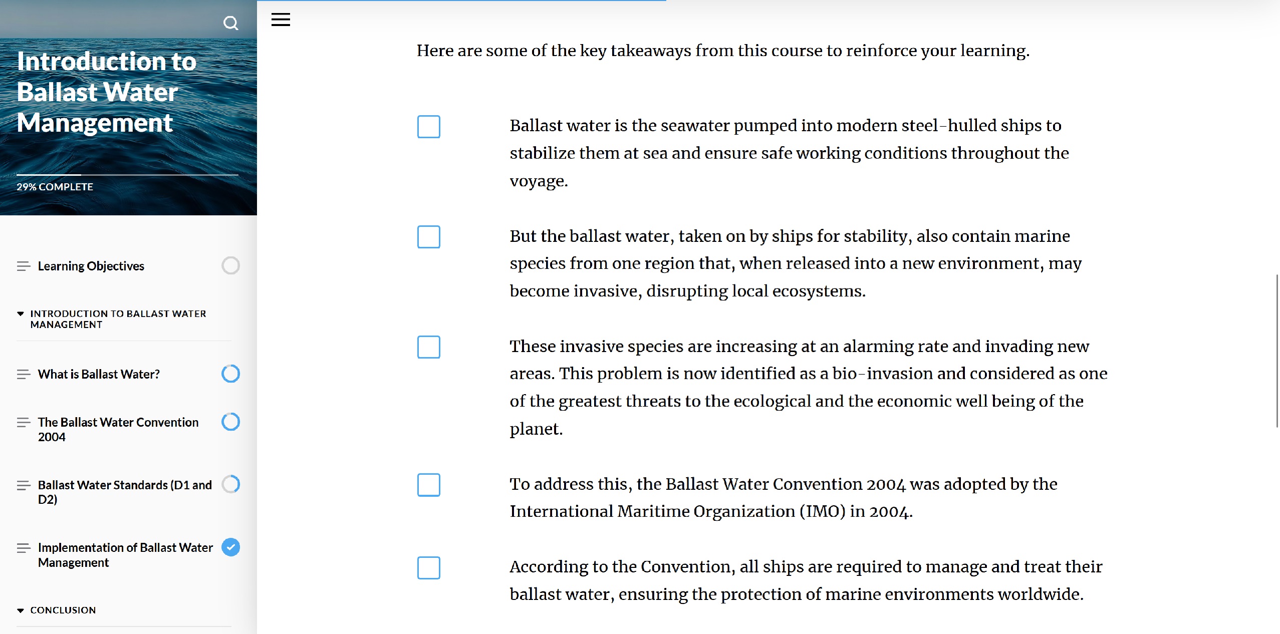Image resolution: width=1280 pixels, height=634 pixels.
Task: Open the What is Ballast Water? lesson
Action: point(99,374)
